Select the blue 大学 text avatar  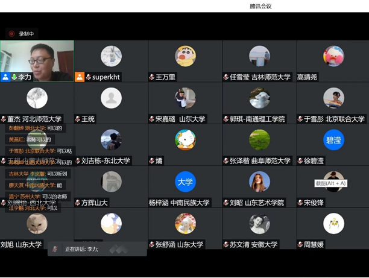[x=185, y=182]
